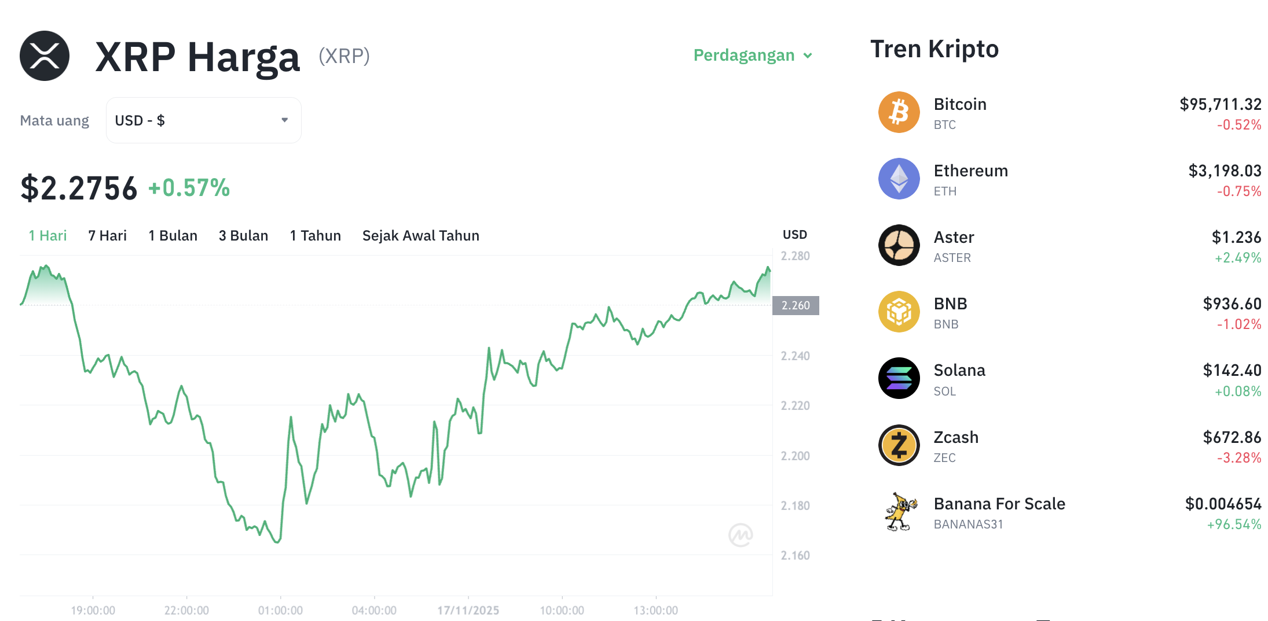
Task: Click the Aster token icon
Action: pyautogui.click(x=899, y=246)
